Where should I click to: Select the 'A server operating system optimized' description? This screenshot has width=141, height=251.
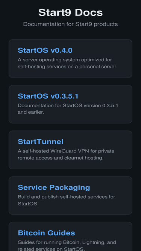pyautogui.click(x=68, y=63)
